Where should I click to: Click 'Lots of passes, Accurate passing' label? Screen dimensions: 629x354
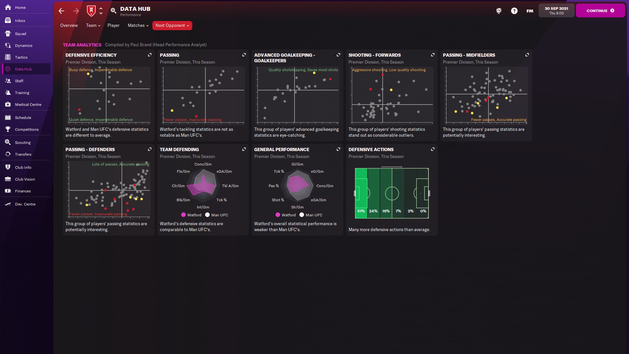tap(121, 164)
